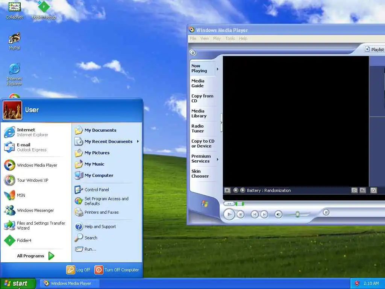This screenshot has height=289, width=385.
Task: Open Search from Start menu
Action: [107, 238]
